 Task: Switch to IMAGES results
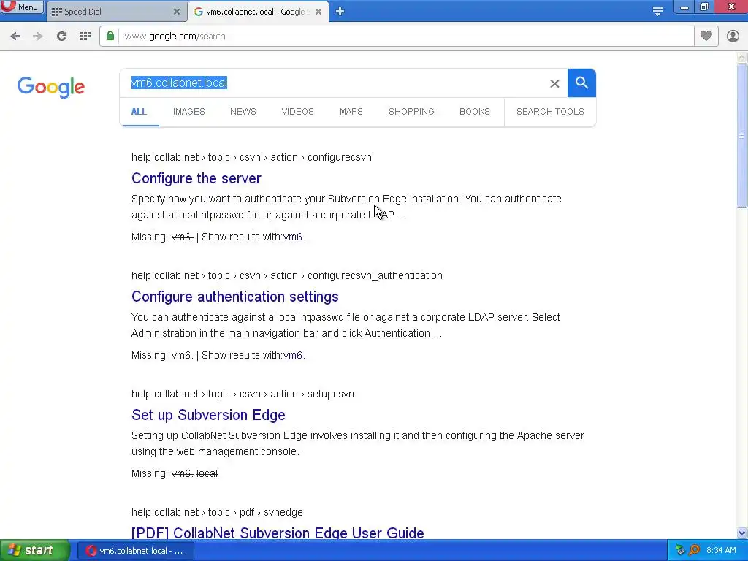pos(189,112)
